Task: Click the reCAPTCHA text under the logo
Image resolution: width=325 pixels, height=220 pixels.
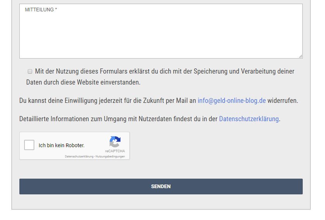Action: click(115, 151)
